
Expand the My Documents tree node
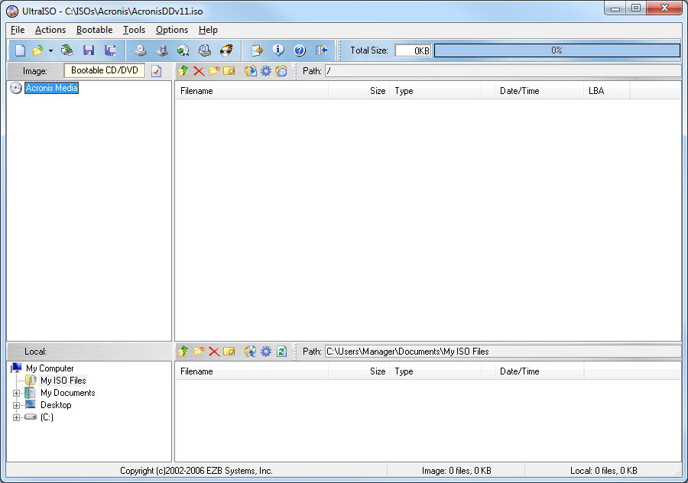click(16, 393)
